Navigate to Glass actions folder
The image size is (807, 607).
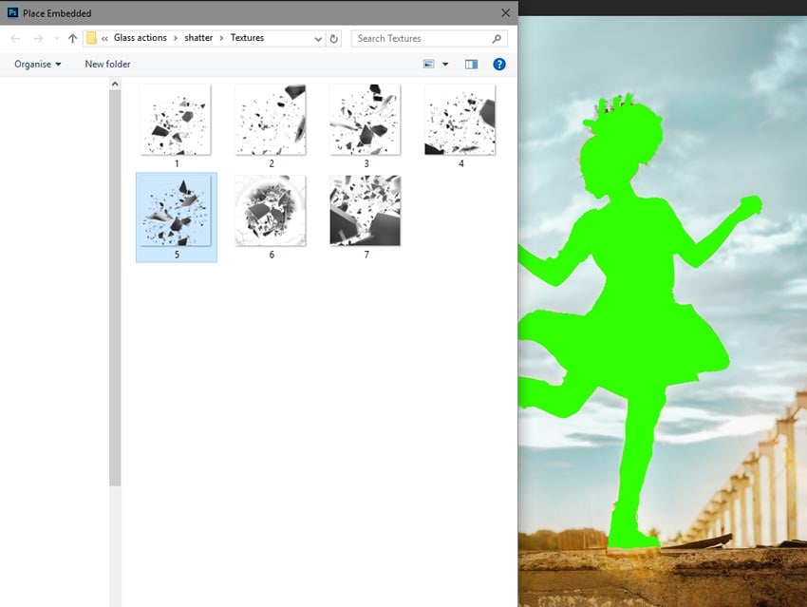point(140,38)
